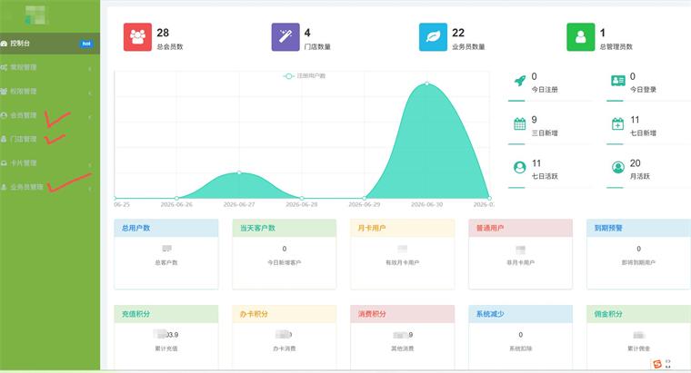
Task: Click the 七日新增 label
Action: [643, 133]
